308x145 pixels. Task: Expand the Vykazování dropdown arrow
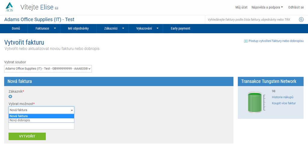click(157, 28)
